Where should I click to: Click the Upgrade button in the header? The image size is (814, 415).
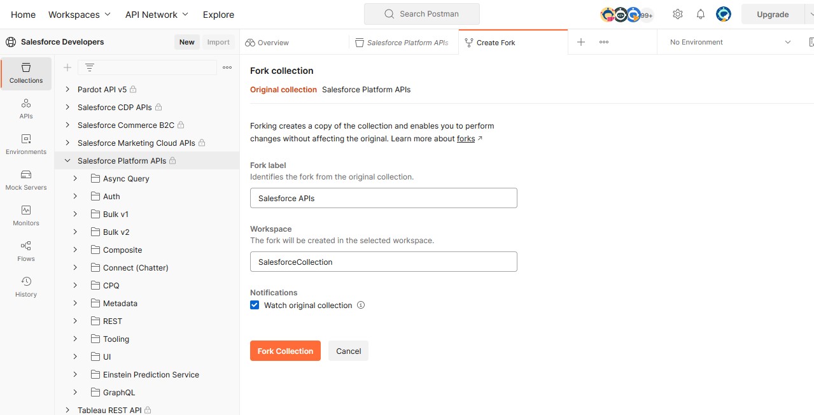[x=773, y=13]
